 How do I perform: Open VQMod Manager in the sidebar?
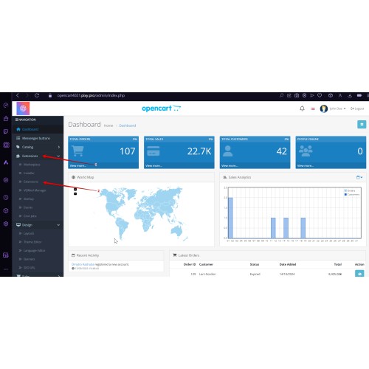point(35,190)
